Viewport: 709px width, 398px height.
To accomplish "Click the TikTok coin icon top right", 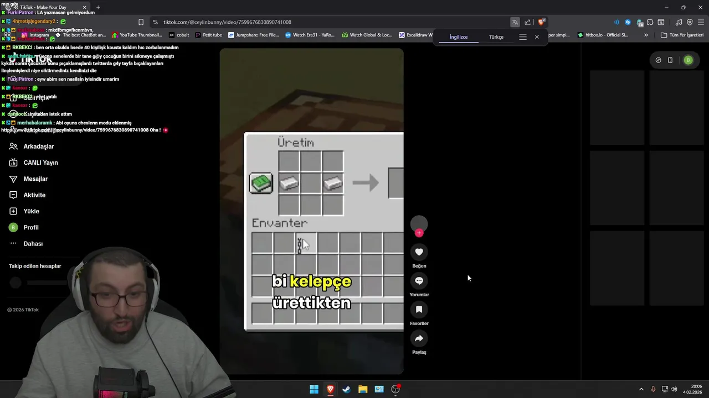I will coord(658,60).
